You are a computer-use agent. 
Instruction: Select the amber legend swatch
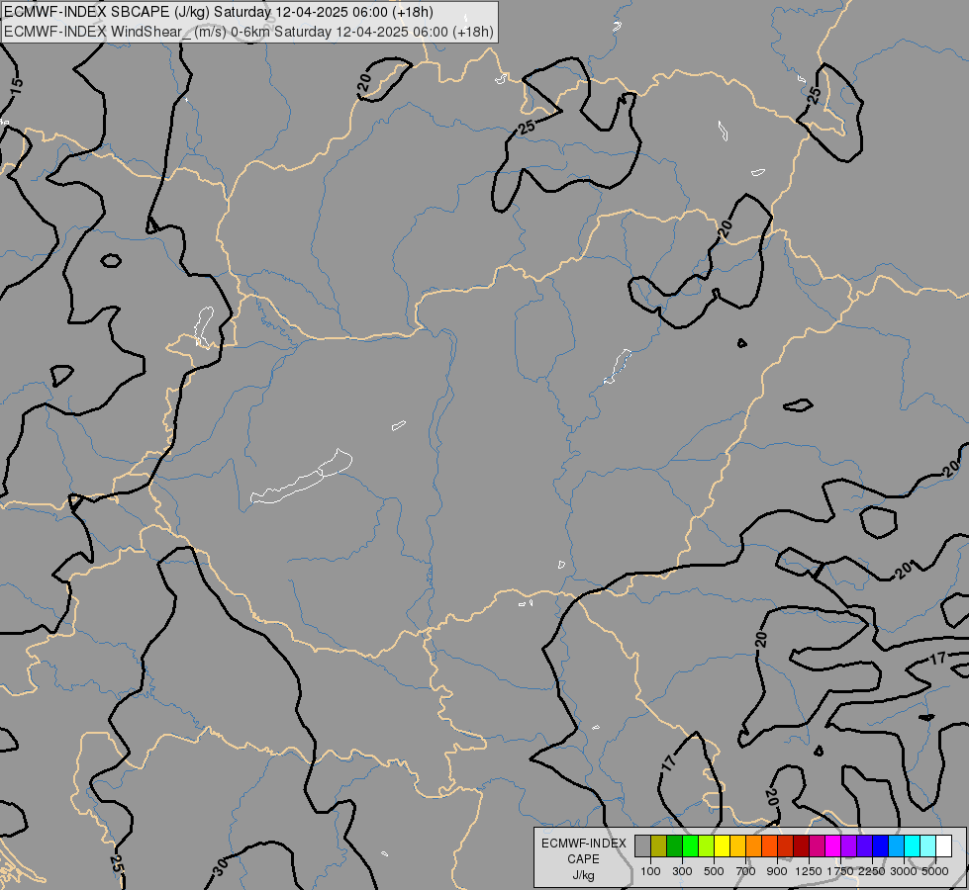737,846
